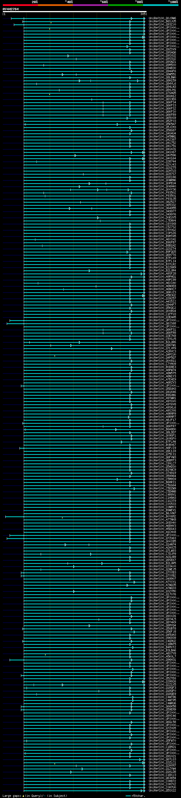Select the UniRef100_Q6KFR9 label

162,115
